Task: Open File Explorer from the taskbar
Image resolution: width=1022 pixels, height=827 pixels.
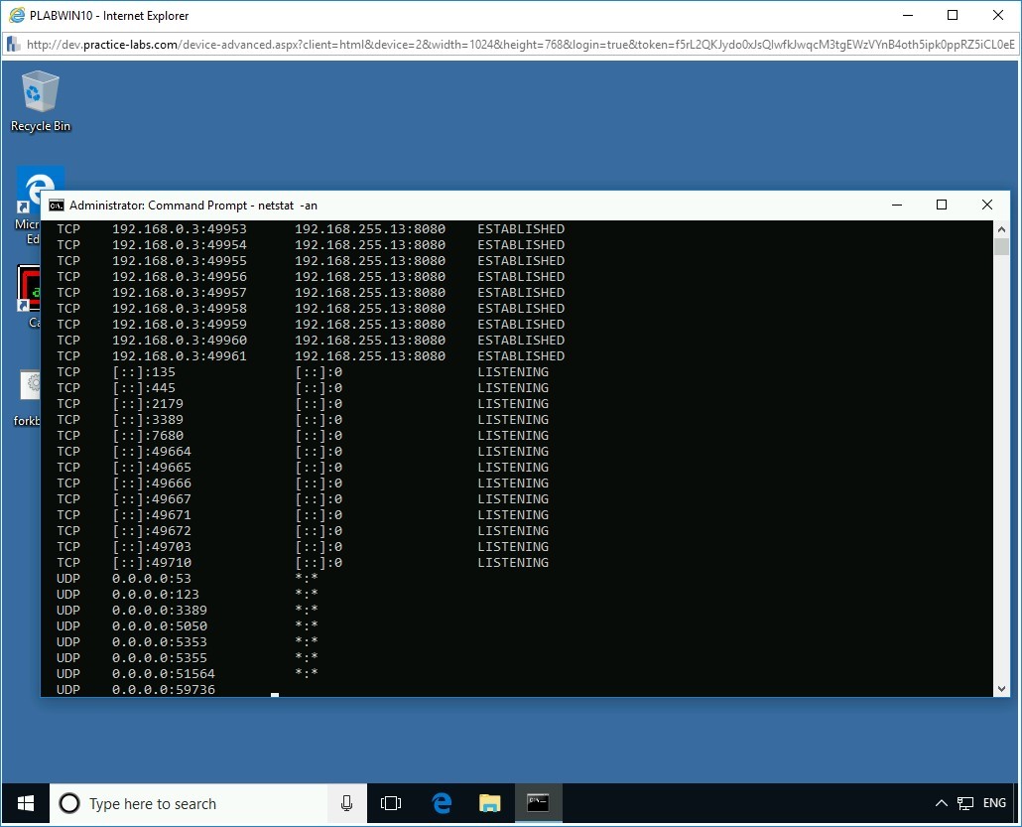Action: pyautogui.click(x=489, y=802)
